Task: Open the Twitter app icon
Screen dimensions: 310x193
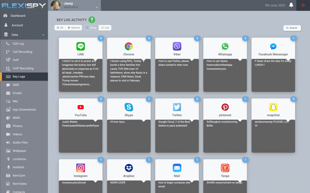Action: [x=177, y=107]
